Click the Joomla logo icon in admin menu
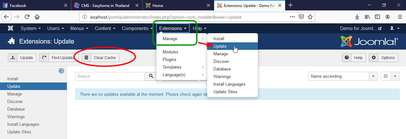The height and width of the screenshot is (139, 406). [x=10, y=28]
